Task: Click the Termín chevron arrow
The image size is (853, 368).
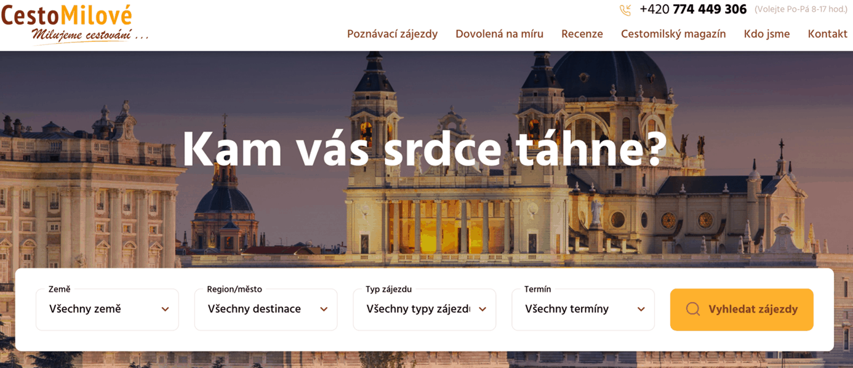Action: (641, 310)
